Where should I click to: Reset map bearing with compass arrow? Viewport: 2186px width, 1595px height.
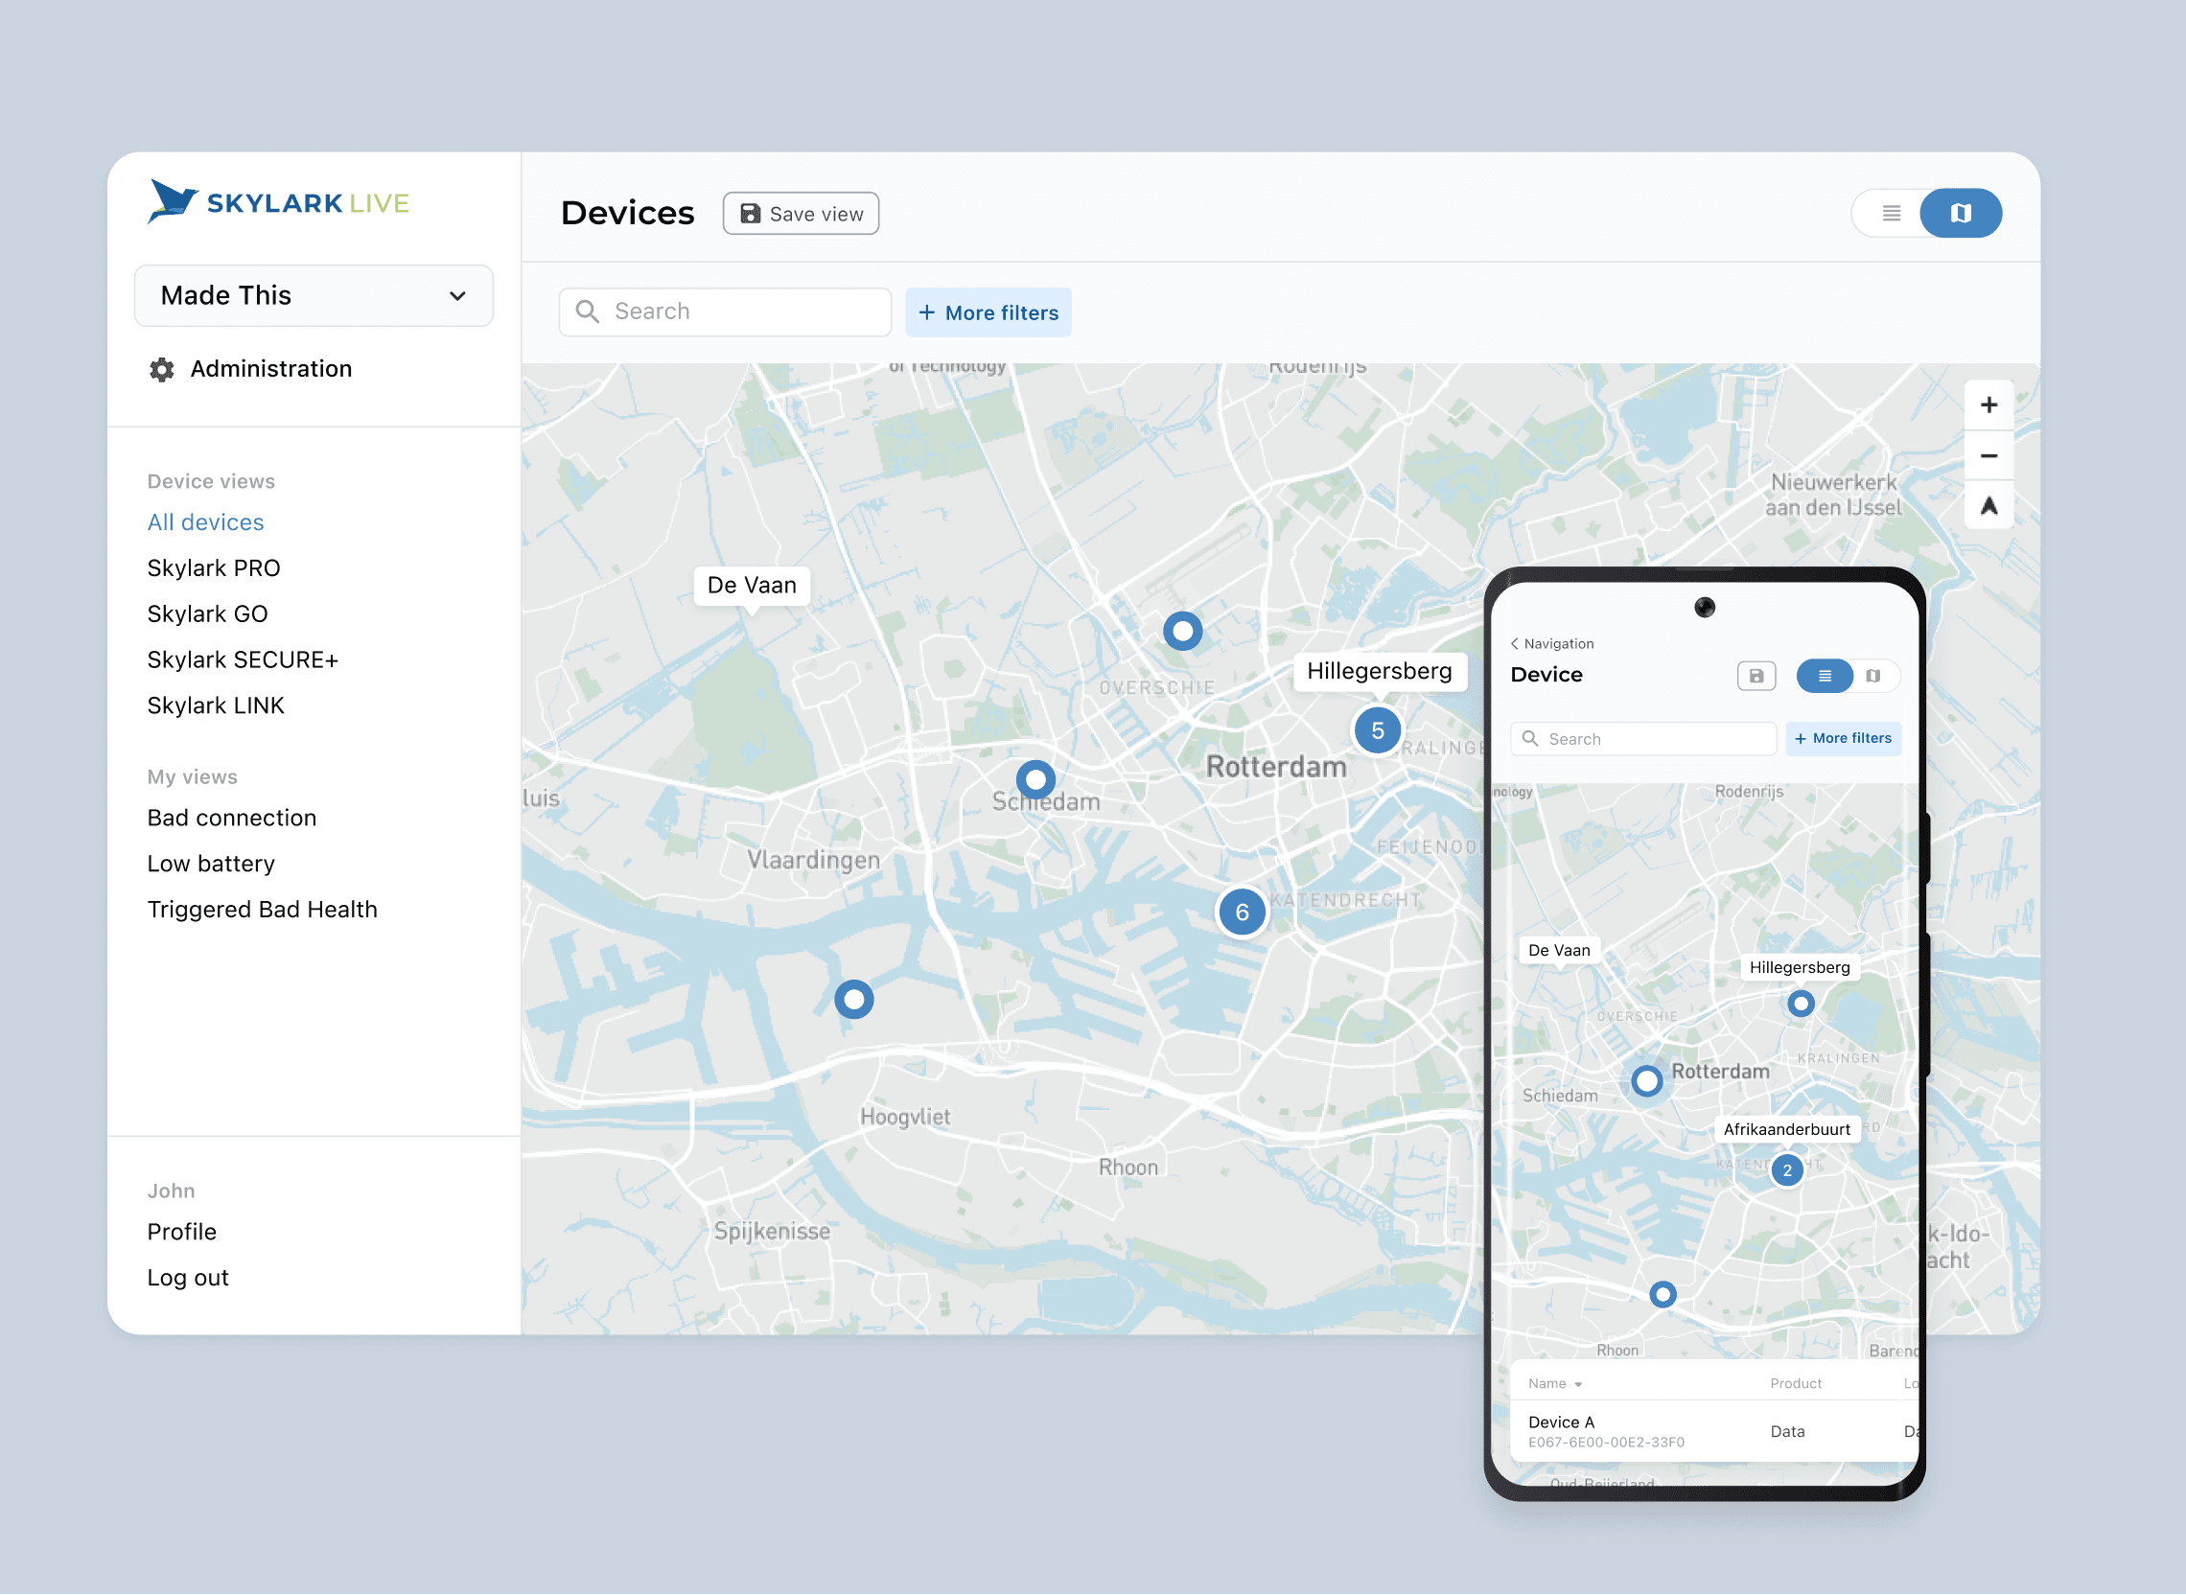[1989, 506]
